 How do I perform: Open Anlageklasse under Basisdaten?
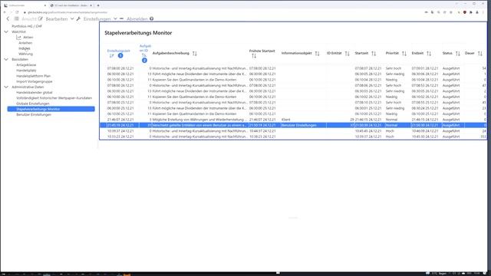(26, 64)
